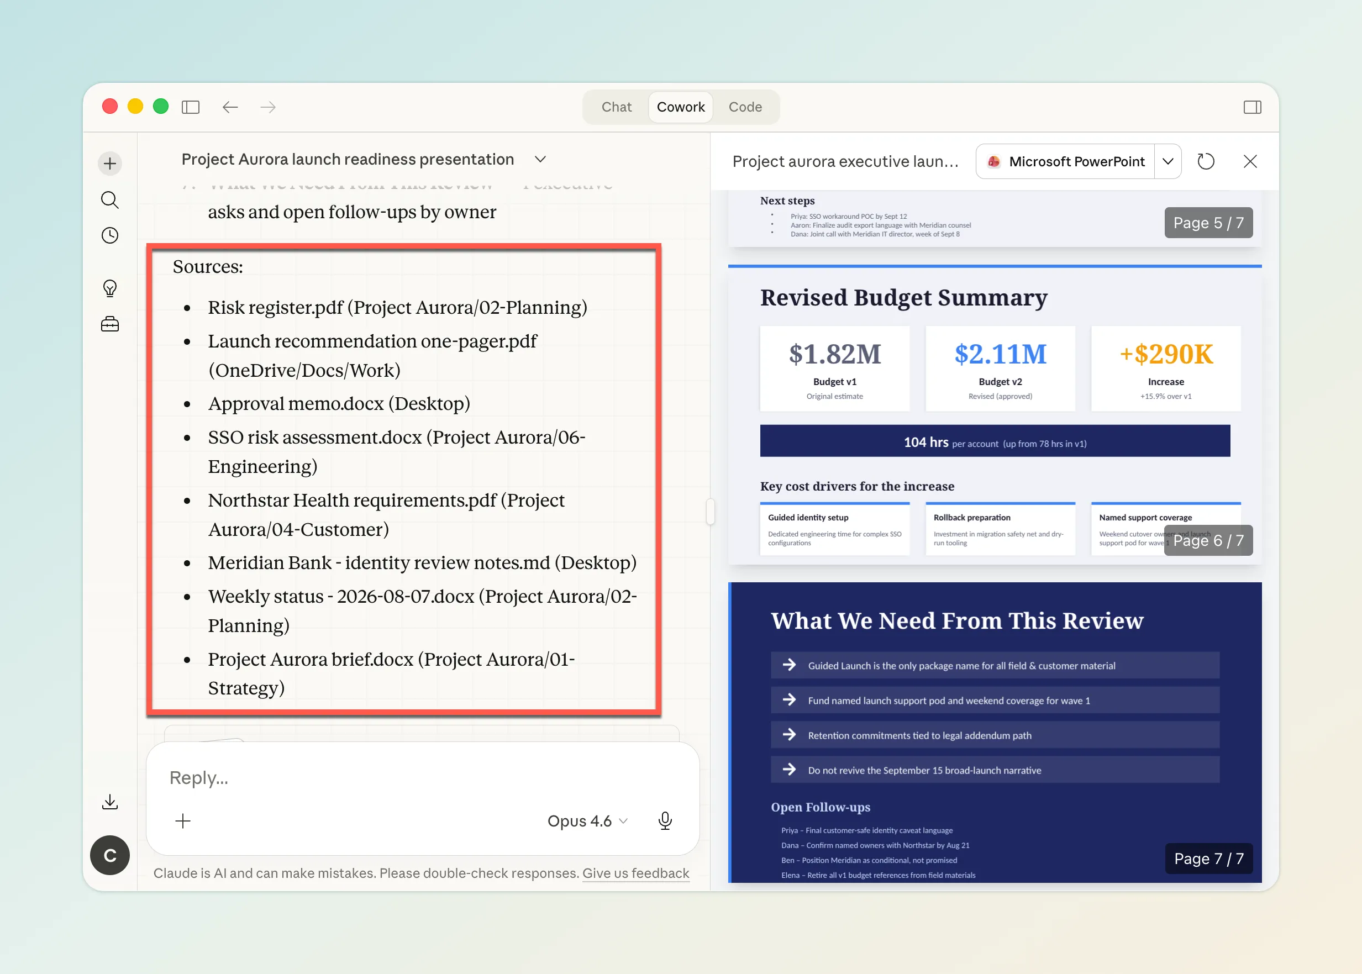Click inside the Reply input field

(360, 777)
